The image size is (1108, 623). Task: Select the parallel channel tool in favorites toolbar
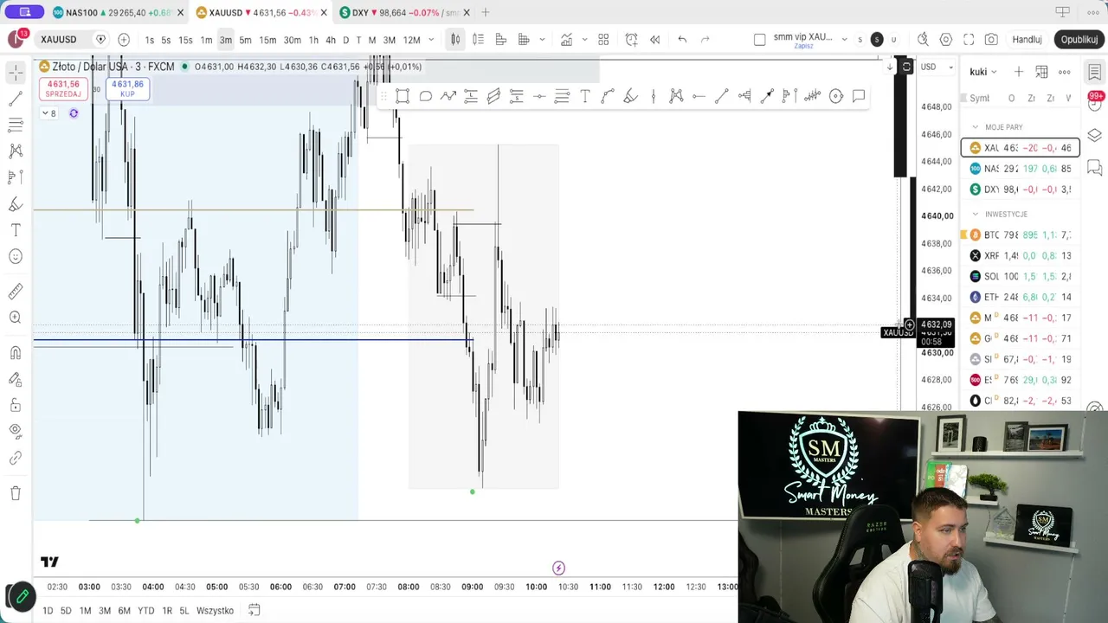tap(493, 96)
